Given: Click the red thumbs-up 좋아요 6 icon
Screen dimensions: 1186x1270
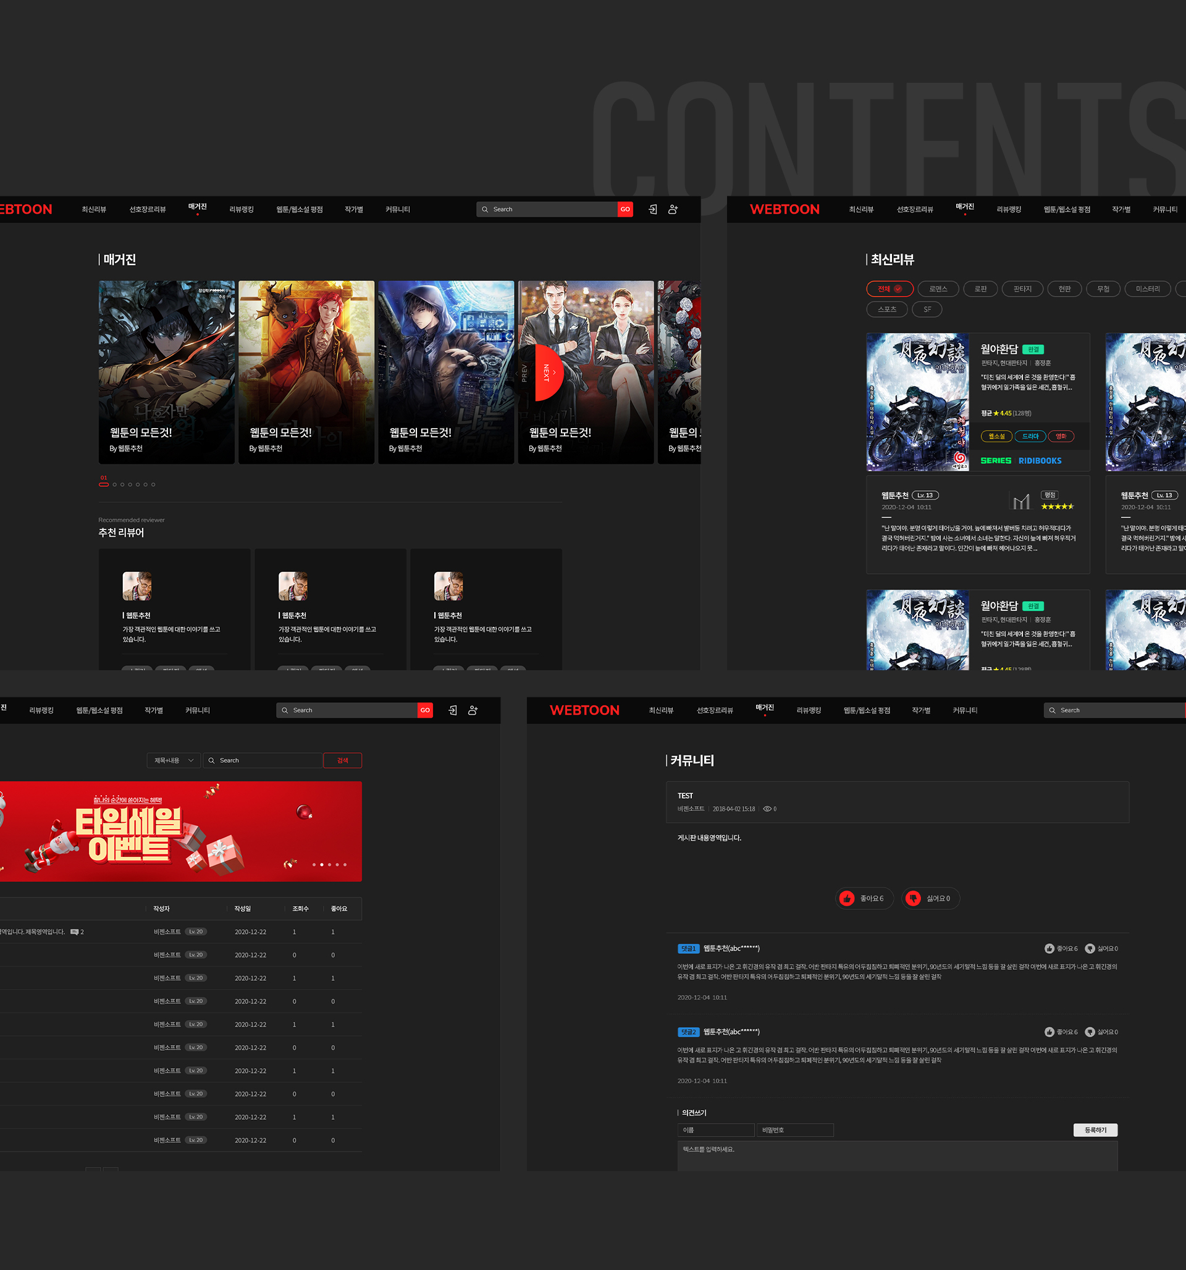Looking at the screenshot, I should pos(847,898).
